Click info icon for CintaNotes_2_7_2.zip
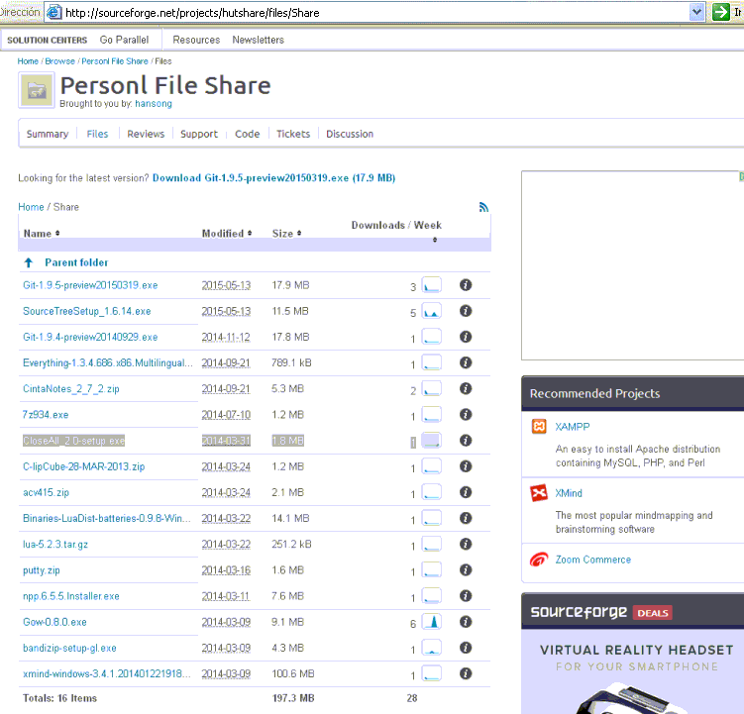This screenshot has height=714, width=744. pos(466,388)
